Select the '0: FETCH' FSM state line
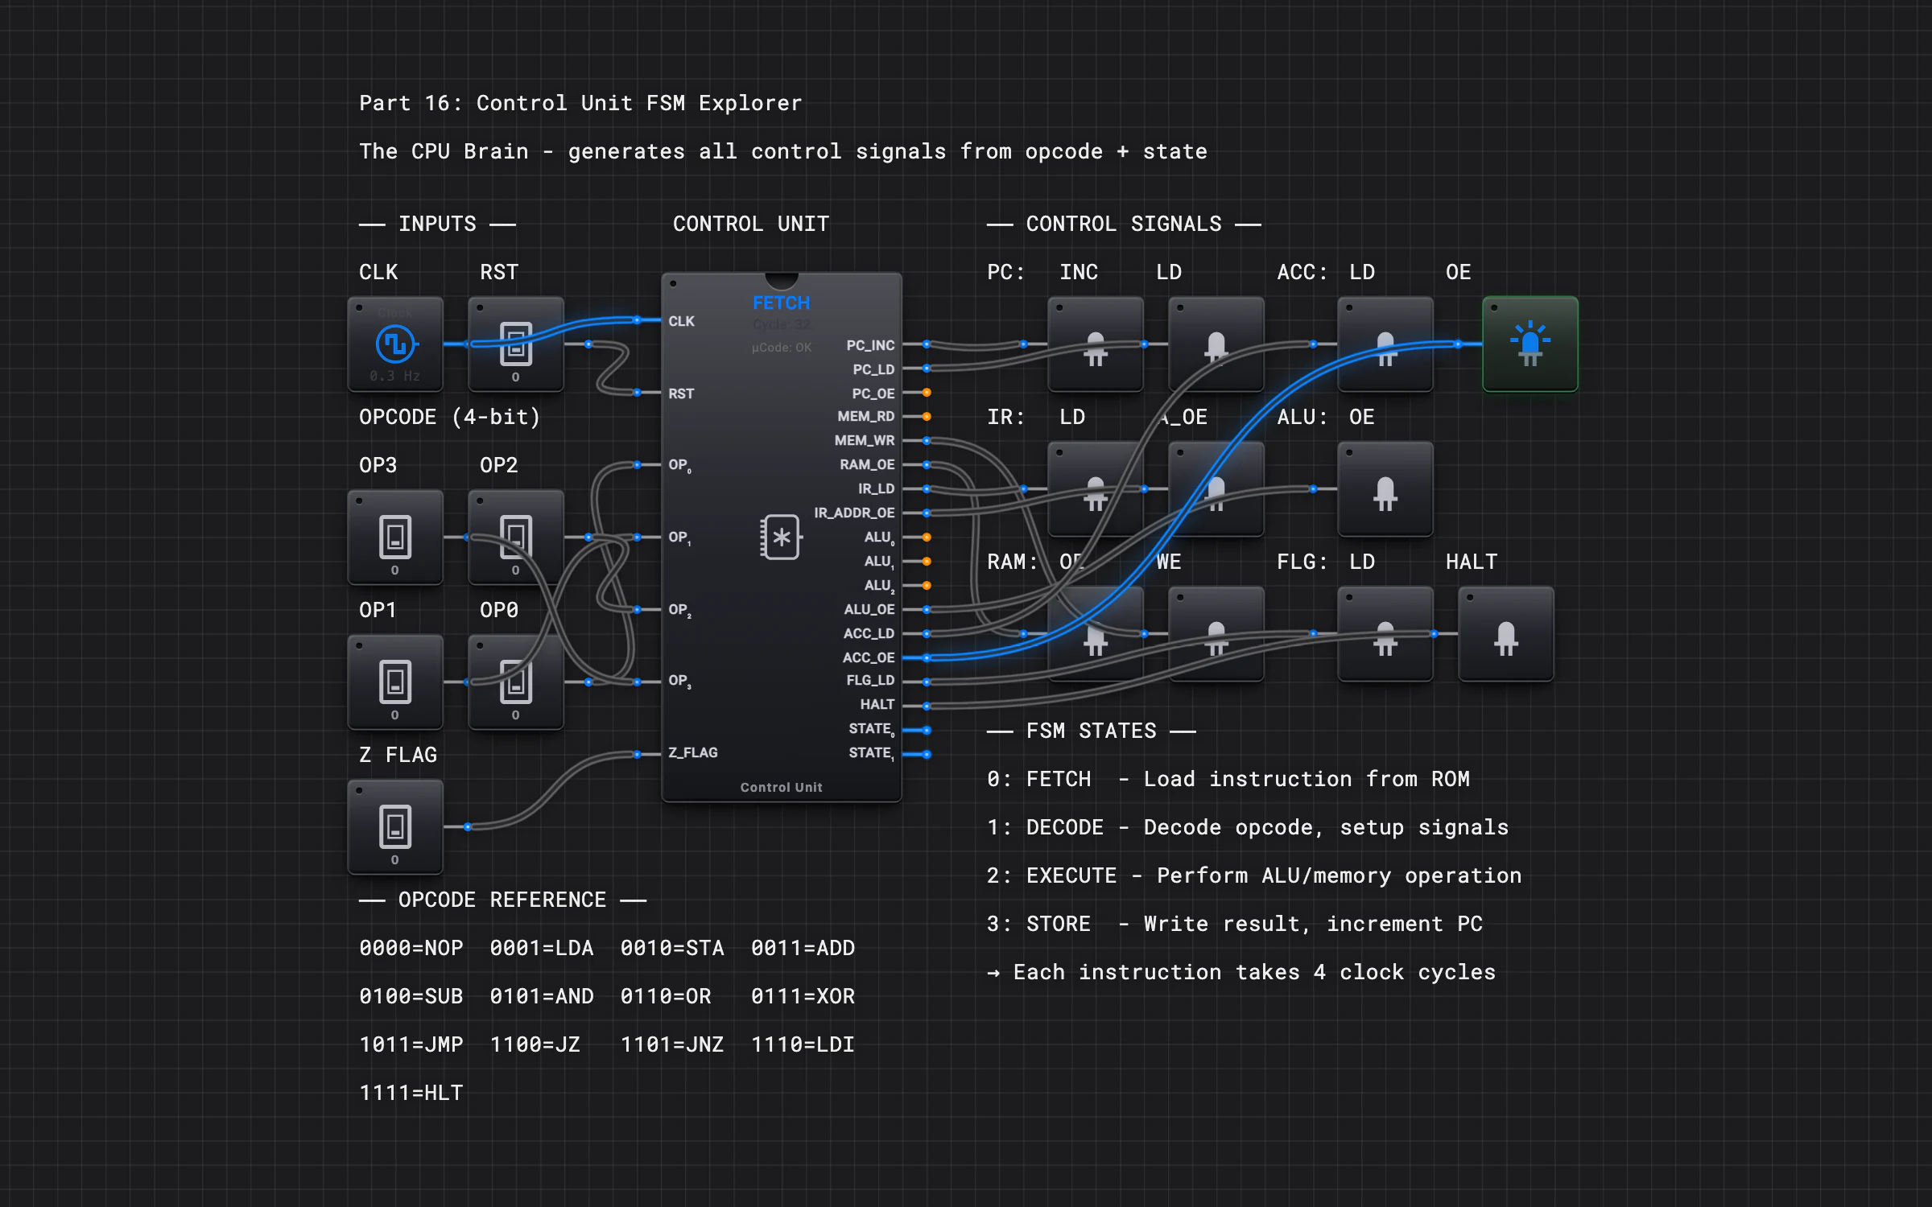This screenshot has width=1932, height=1207. 1228,779
